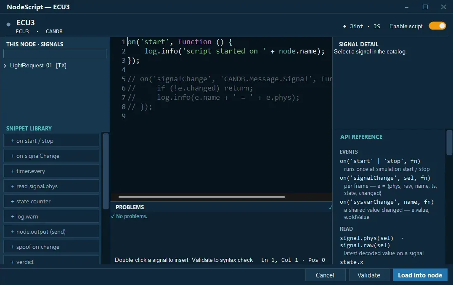Click the API REFERENCE heading
The height and width of the screenshot is (285, 453).
[x=361, y=137]
